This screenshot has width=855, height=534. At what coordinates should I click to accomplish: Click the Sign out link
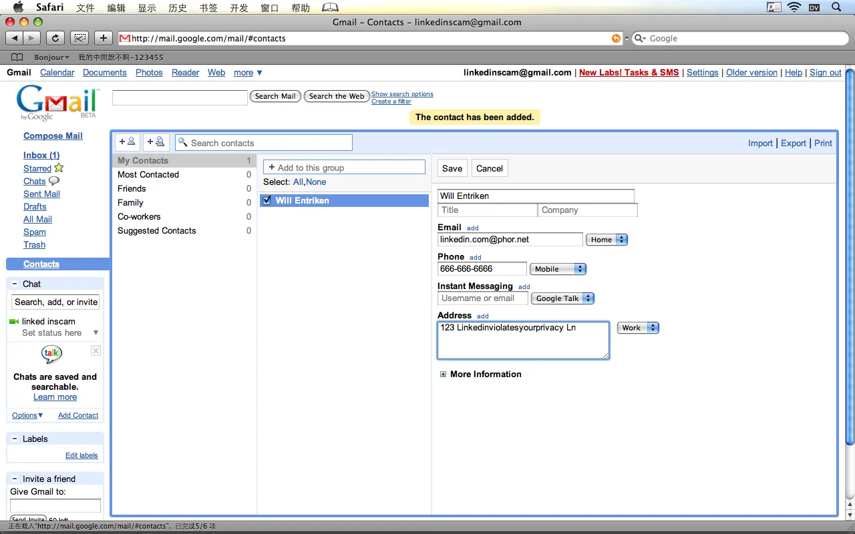pos(826,72)
